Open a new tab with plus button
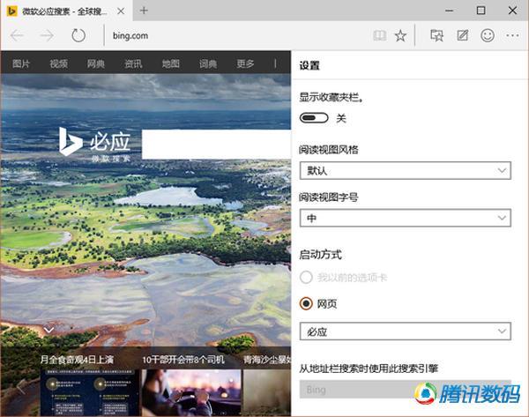 tap(144, 11)
